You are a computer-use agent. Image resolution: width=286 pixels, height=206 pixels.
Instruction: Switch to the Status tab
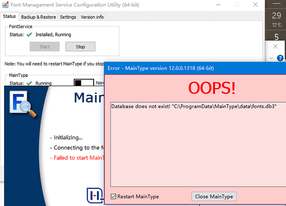click(9, 17)
